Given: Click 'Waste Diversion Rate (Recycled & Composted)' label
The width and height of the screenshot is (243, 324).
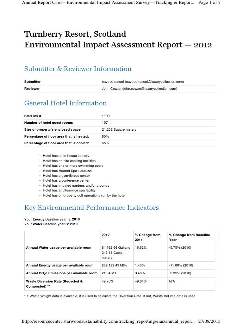Looking at the screenshot, I should coord(54,284).
